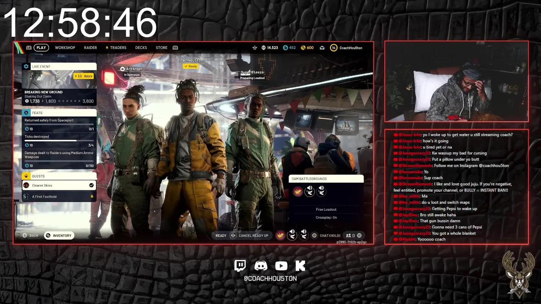Click the blue token icon beside 452
Screen dimensions: 541x304
285,48
